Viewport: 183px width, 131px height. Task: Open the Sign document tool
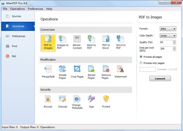click(91, 101)
